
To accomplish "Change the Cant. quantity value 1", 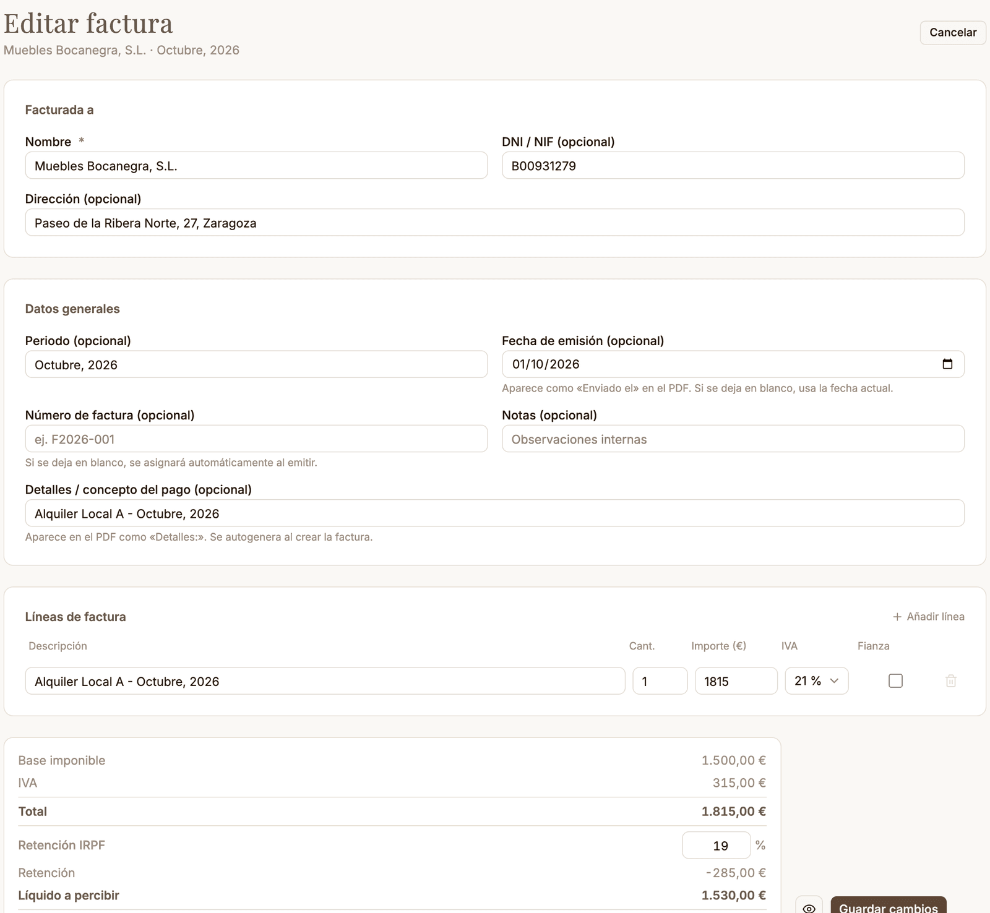I will coord(660,681).
